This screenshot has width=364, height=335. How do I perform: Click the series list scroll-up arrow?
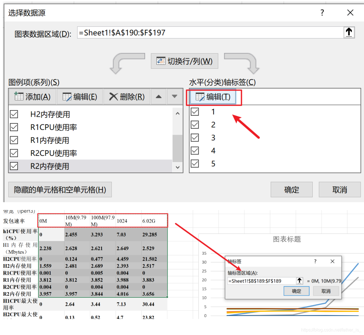[177, 113]
